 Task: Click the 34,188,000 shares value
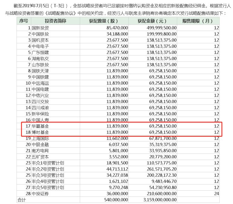(x=117, y=34)
